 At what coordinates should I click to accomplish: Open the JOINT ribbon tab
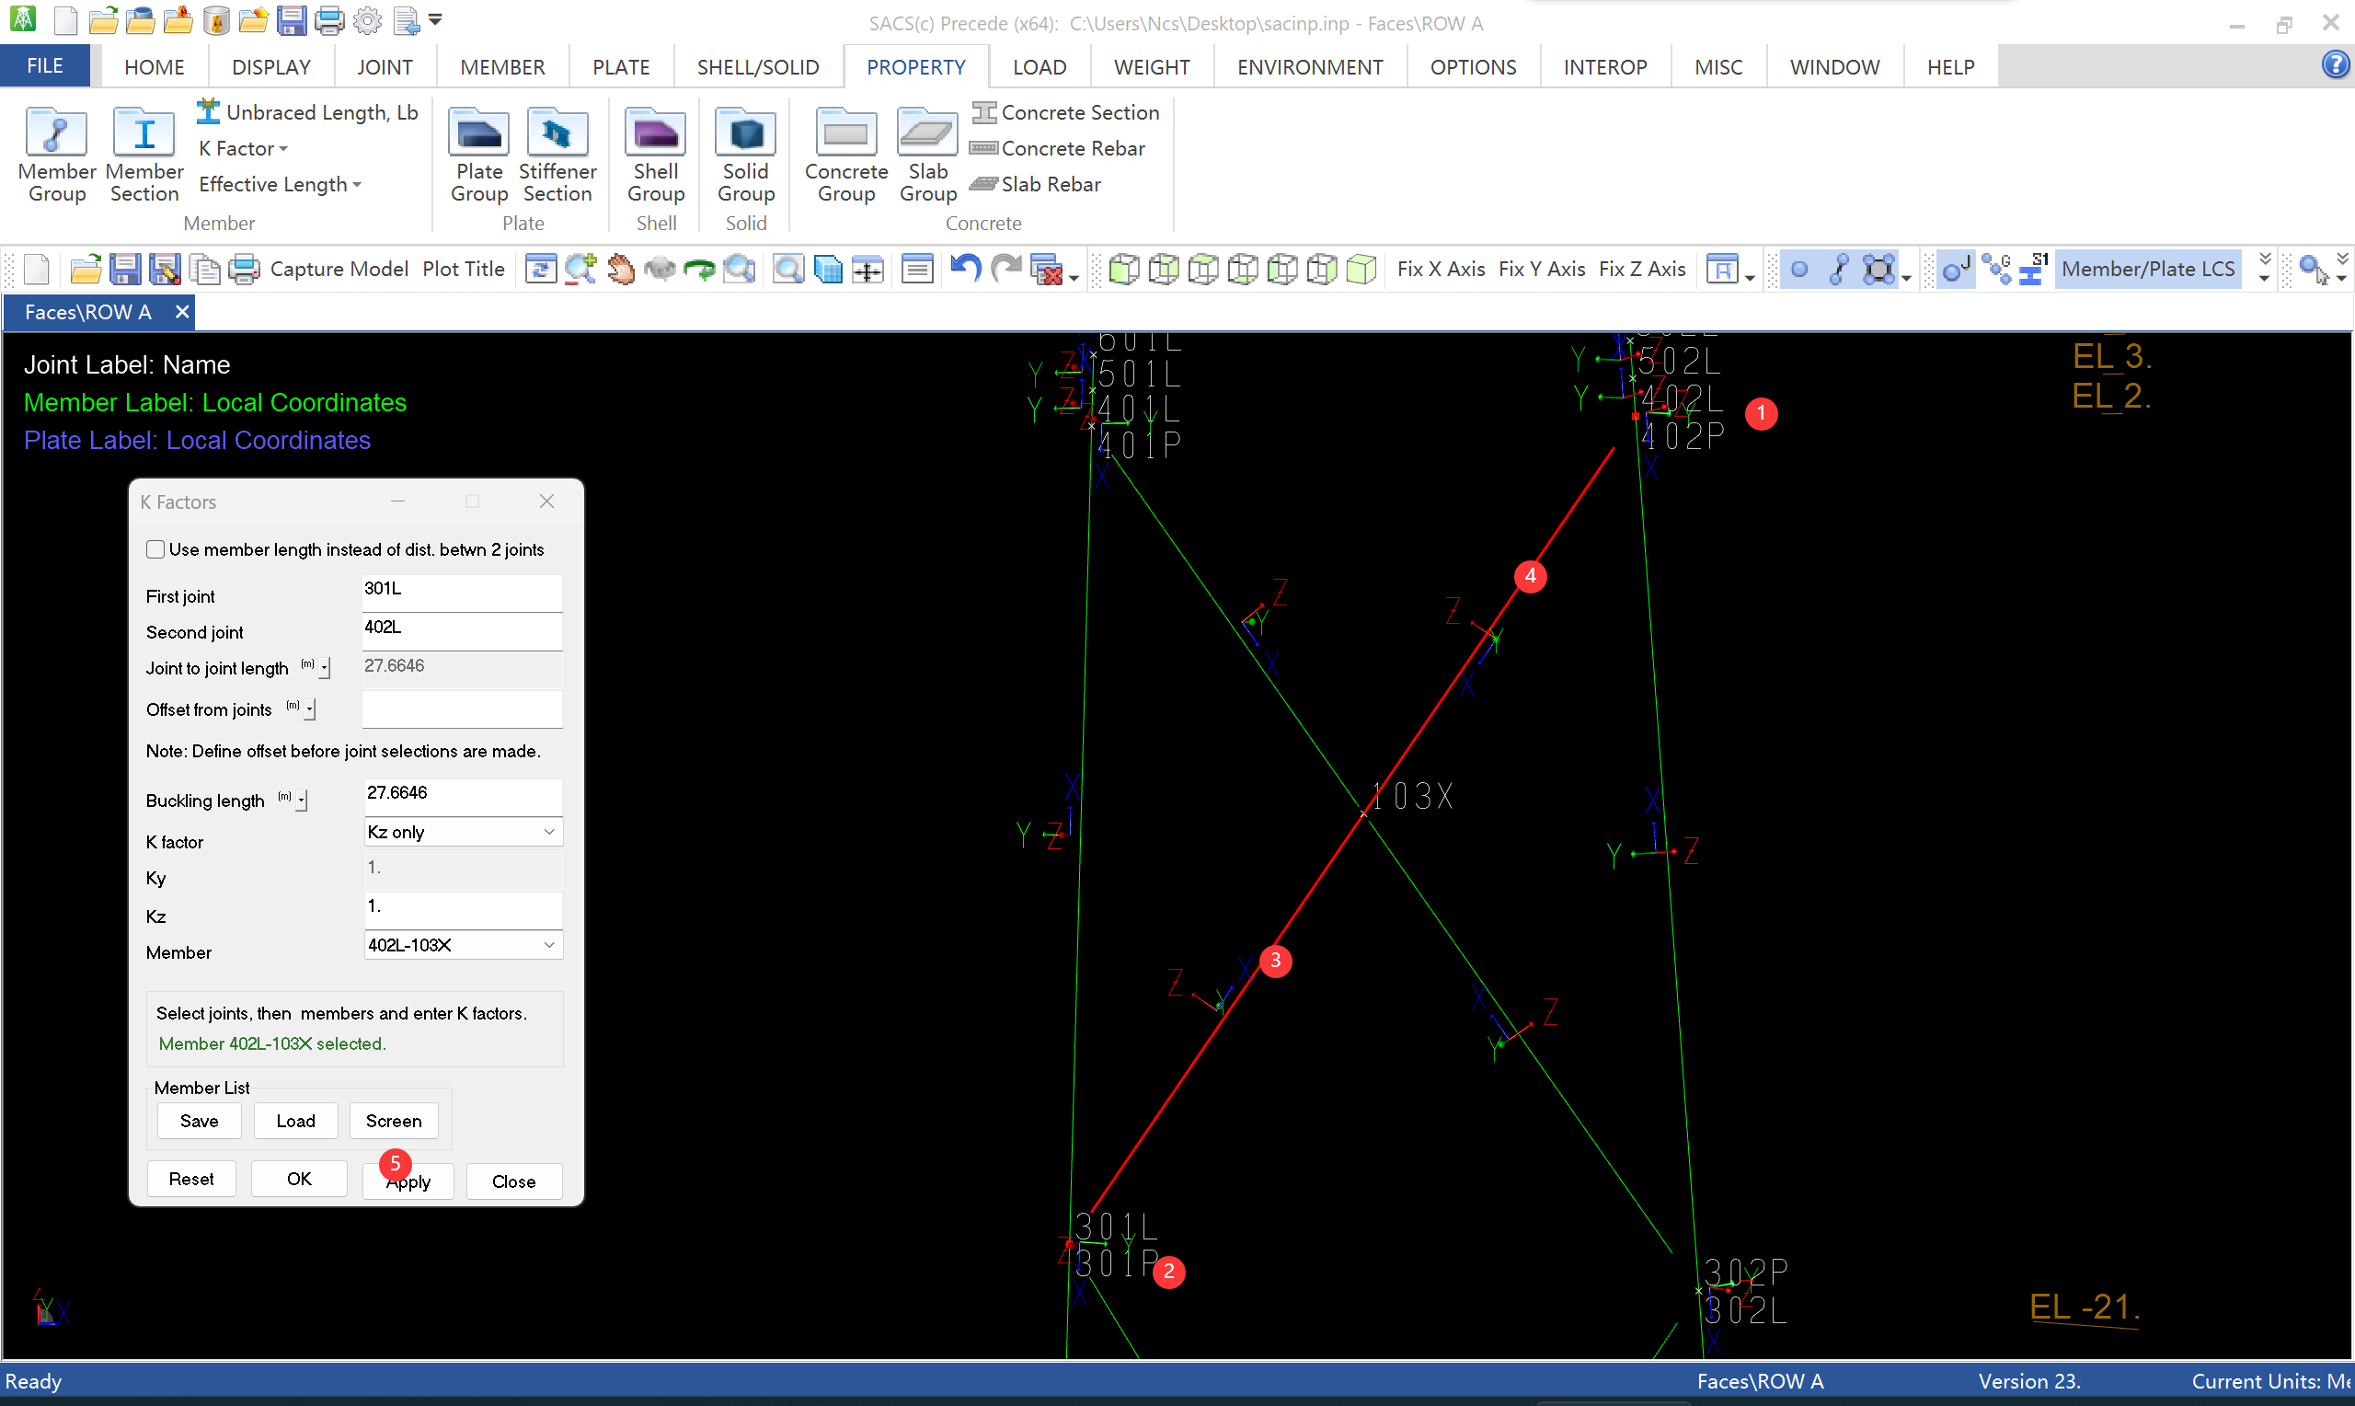coord(385,67)
